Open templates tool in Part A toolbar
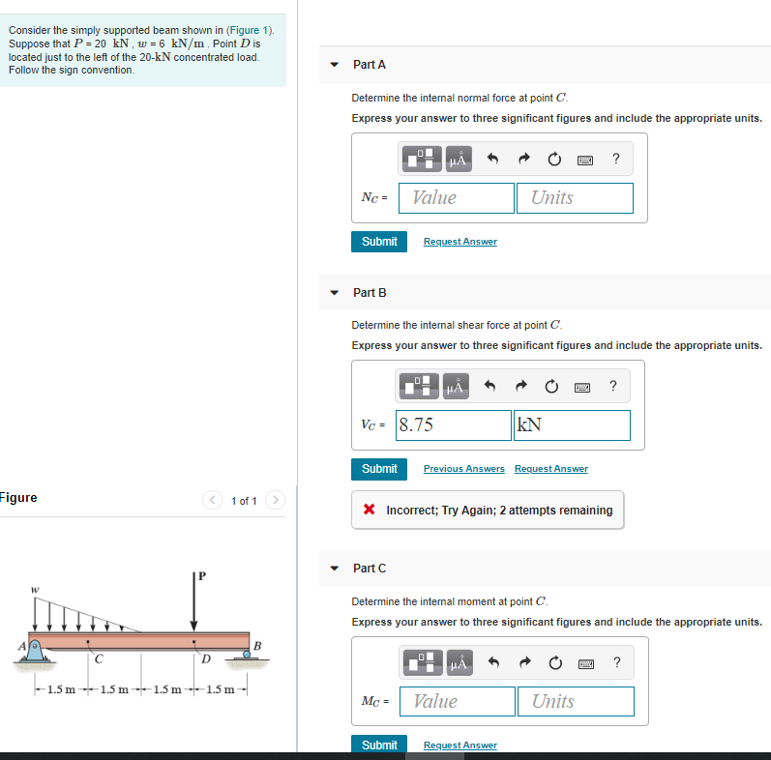The image size is (771, 760). [422, 159]
